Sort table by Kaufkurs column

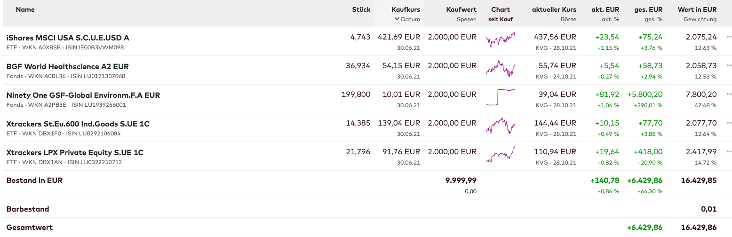point(406,9)
